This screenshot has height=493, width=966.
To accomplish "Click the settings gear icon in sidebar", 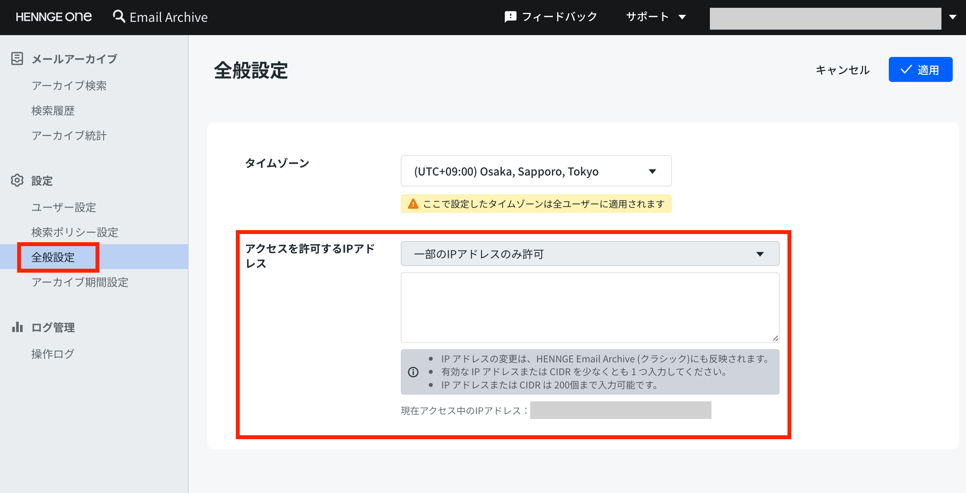I will click(x=17, y=180).
